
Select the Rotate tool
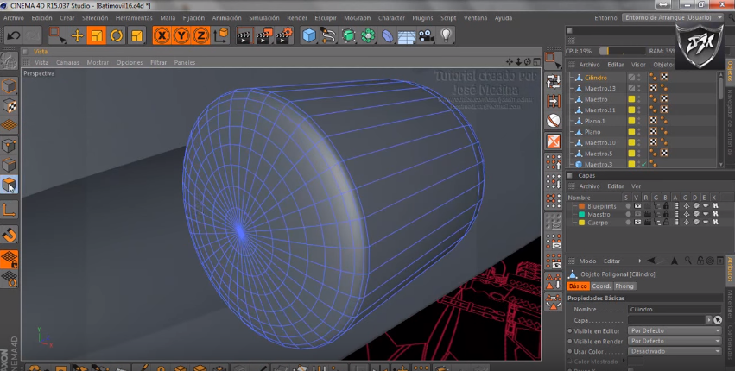coord(116,35)
